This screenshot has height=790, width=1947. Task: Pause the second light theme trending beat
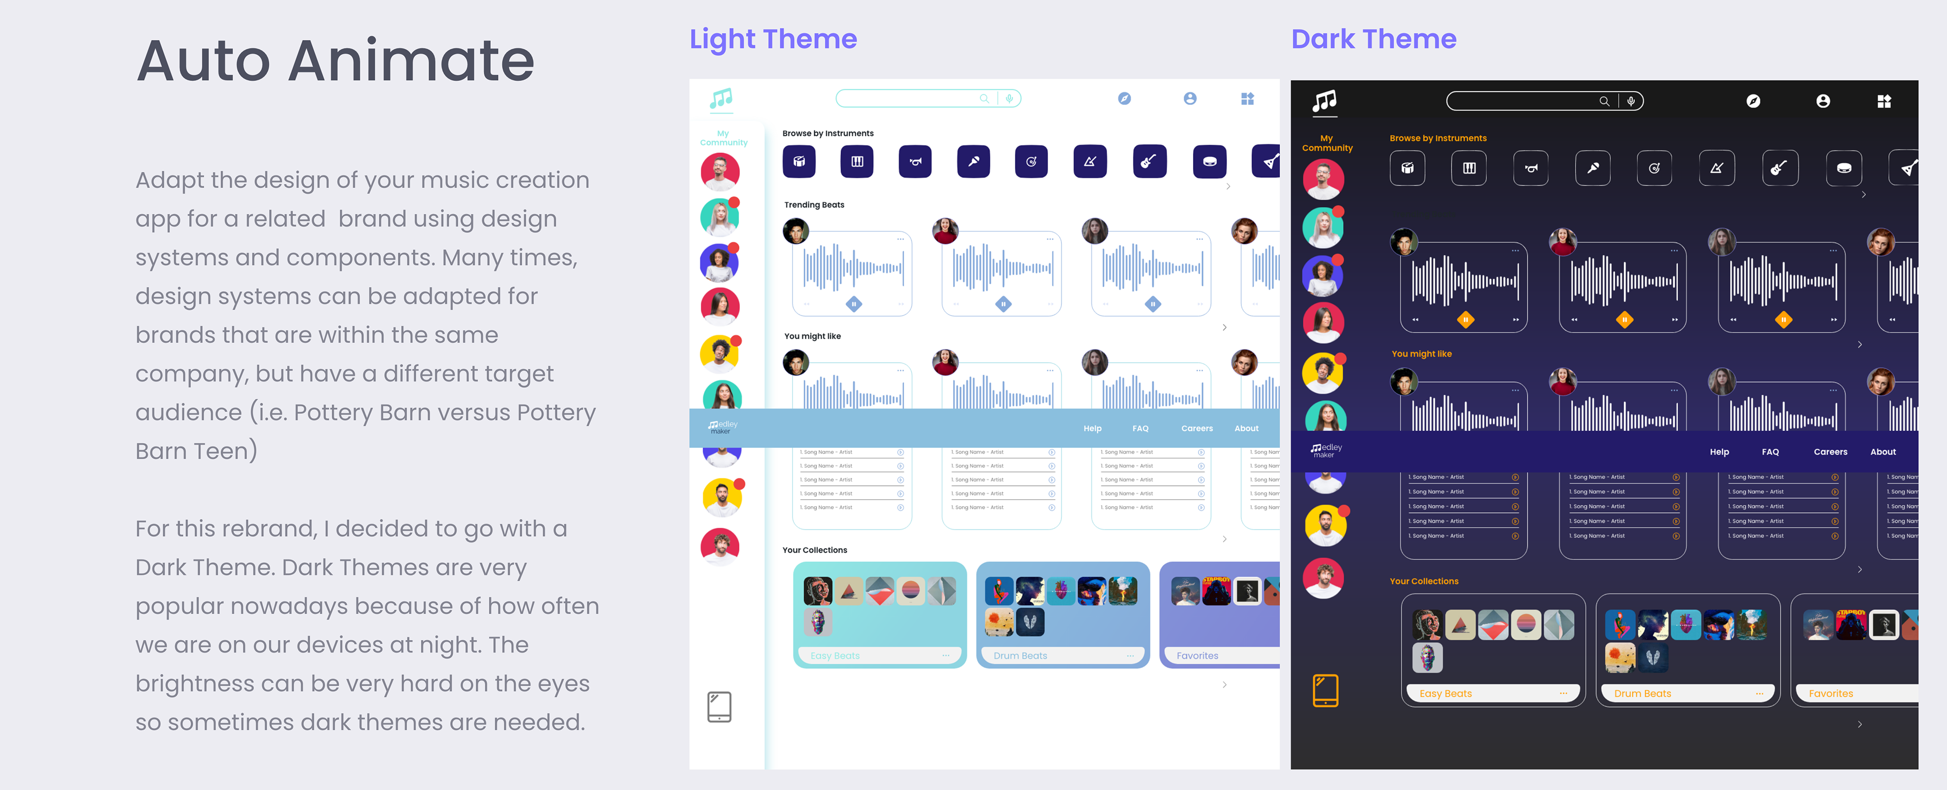point(1003,305)
